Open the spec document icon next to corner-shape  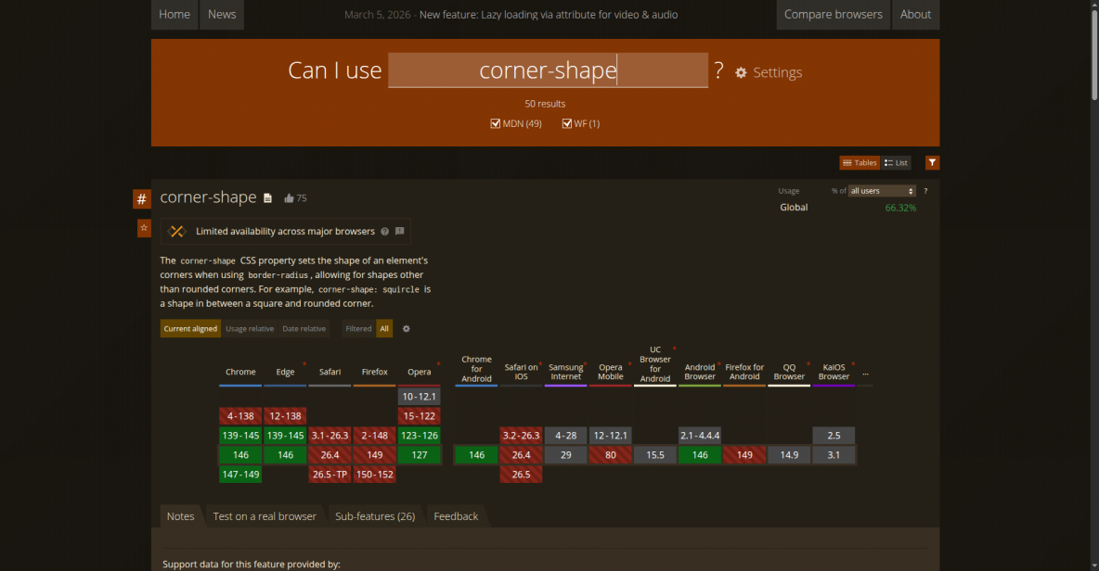[x=267, y=198]
